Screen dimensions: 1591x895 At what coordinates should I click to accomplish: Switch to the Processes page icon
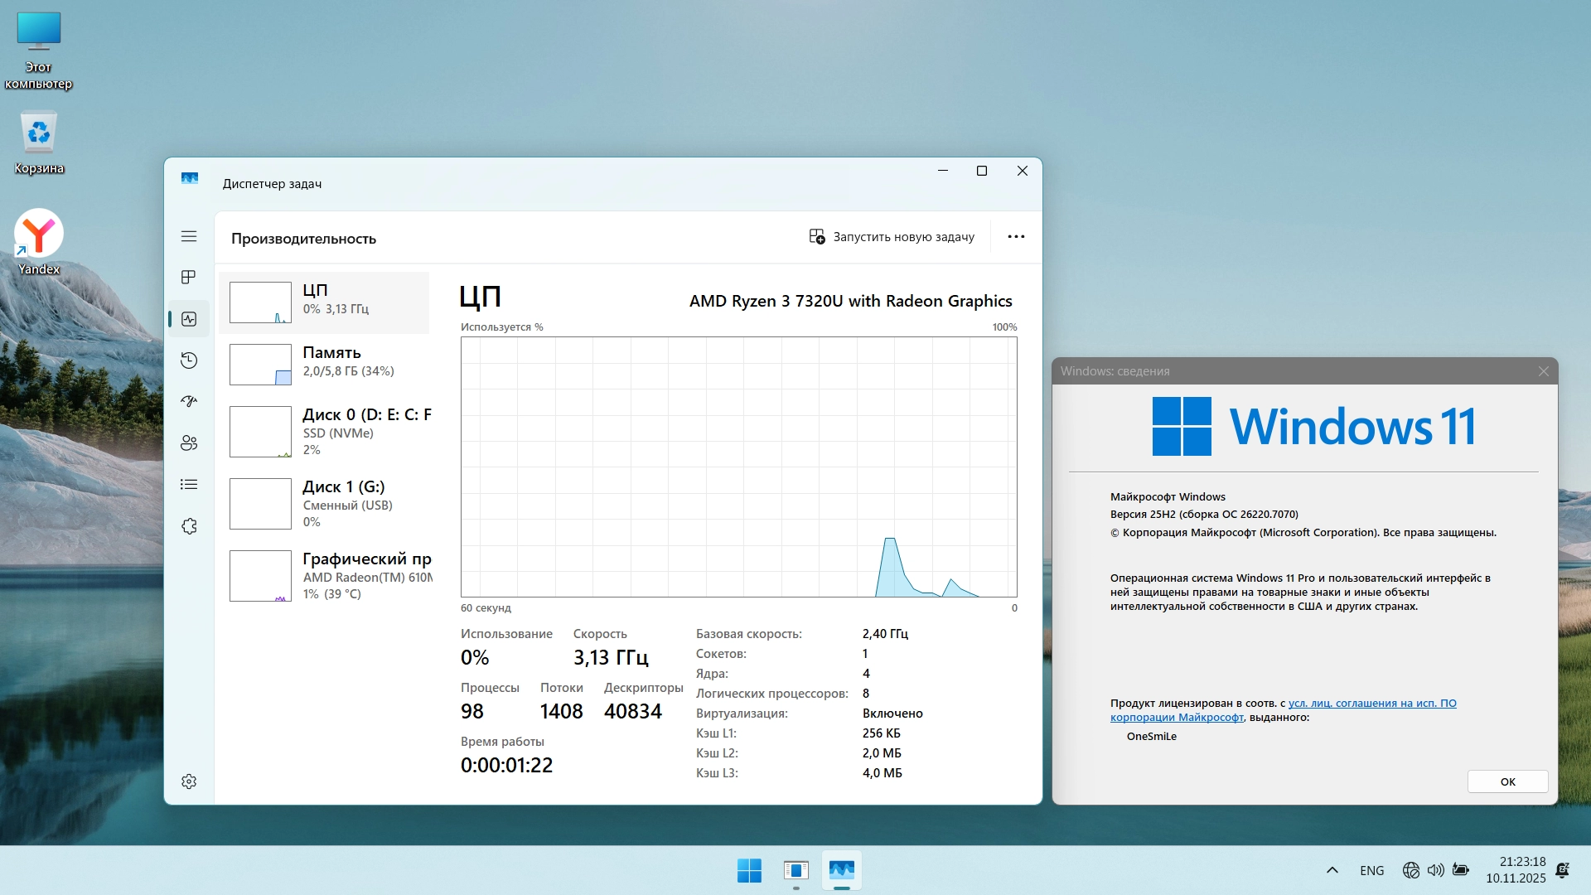point(189,277)
